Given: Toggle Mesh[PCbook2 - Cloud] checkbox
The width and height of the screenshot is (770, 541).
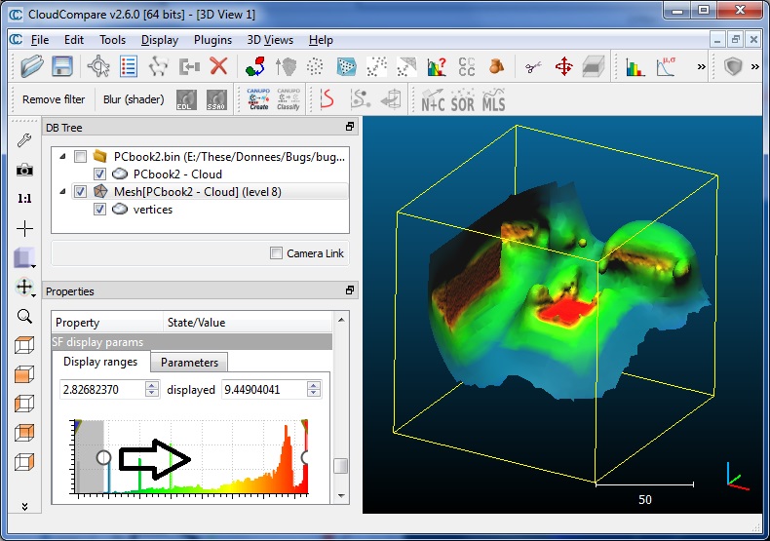Looking at the screenshot, I should click(80, 192).
